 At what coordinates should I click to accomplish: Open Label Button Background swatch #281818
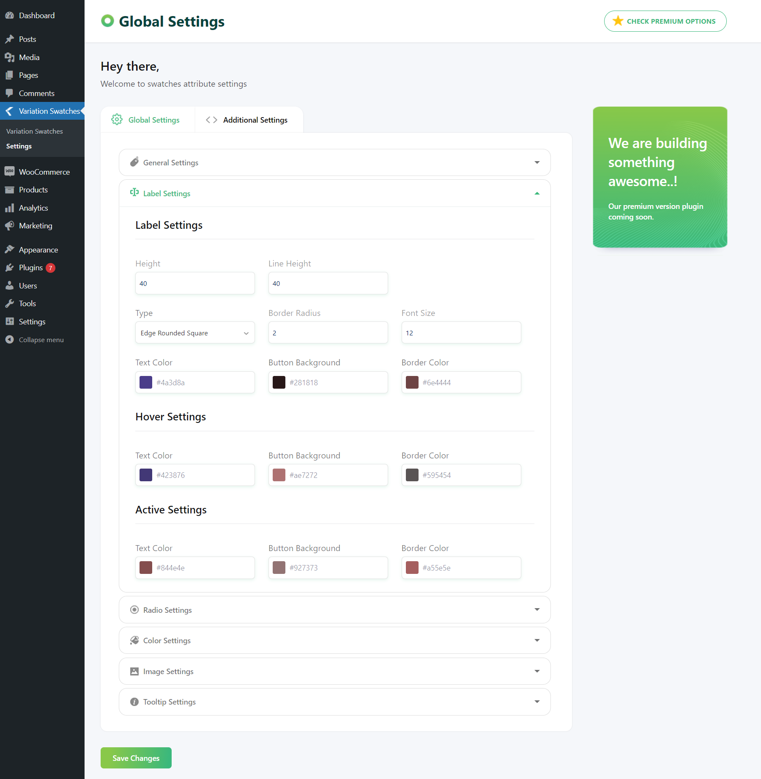tap(279, 382)
